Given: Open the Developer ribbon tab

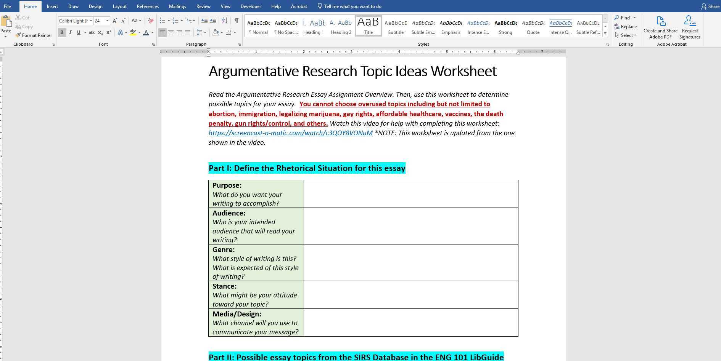Looking at the screenshot, I should (x=251, y=6).
